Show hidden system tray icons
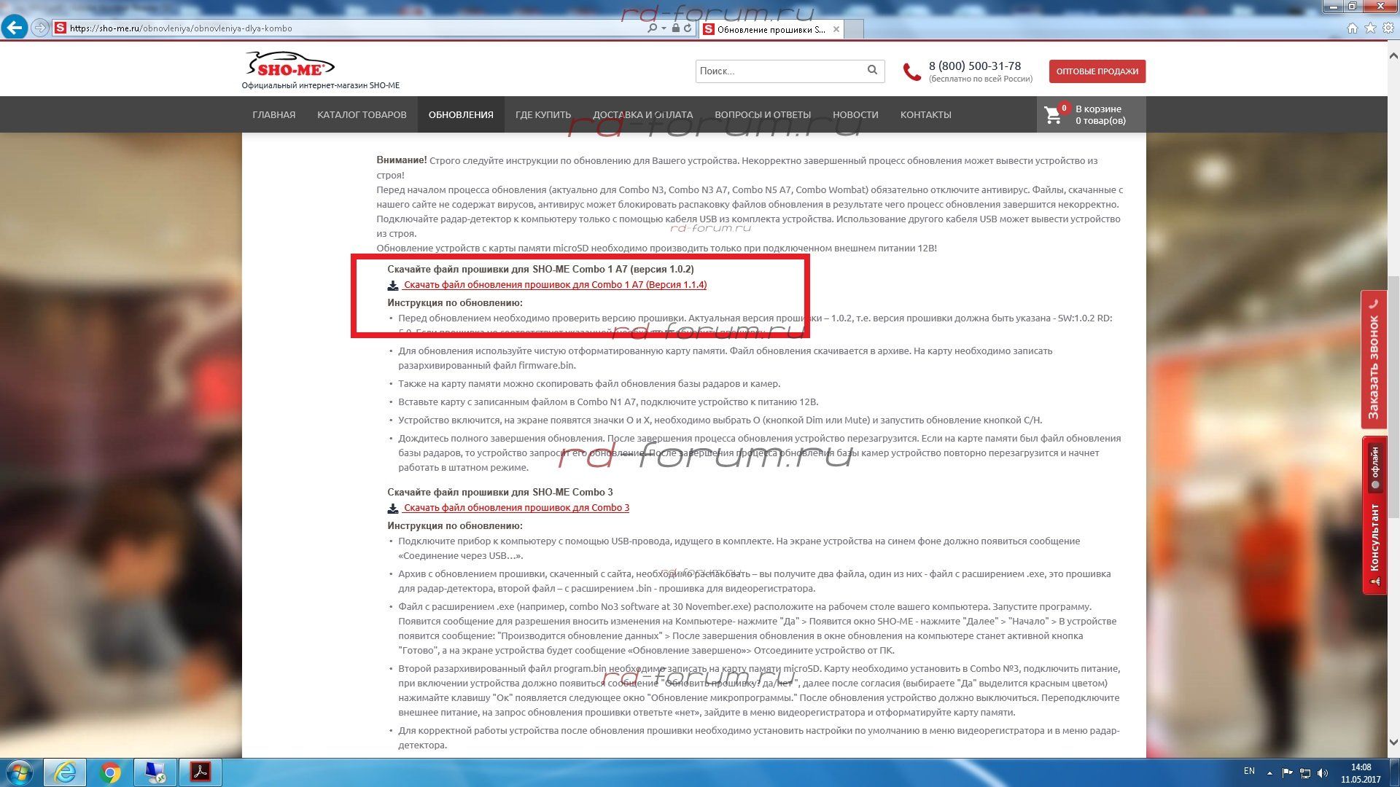Viewport: 1400px width, 787px height. click(1269, 772)
